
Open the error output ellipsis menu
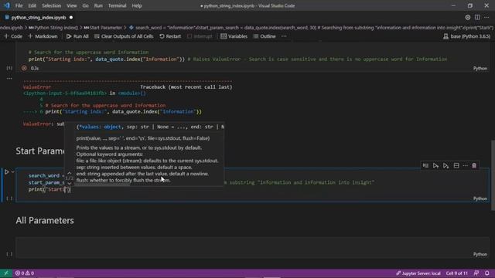pos(9,79)
